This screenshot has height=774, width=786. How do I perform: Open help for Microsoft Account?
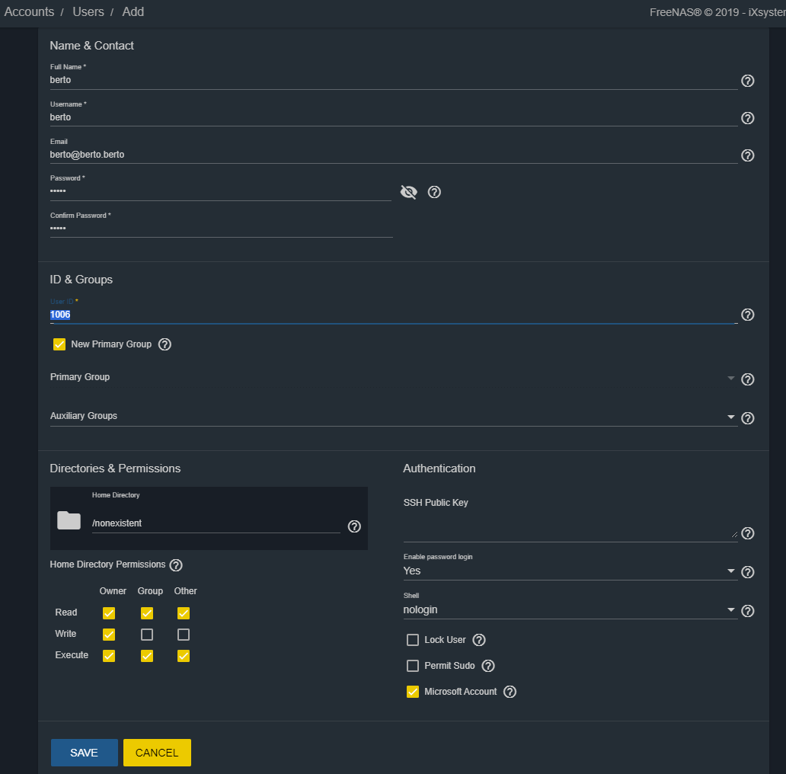(510, 692)
